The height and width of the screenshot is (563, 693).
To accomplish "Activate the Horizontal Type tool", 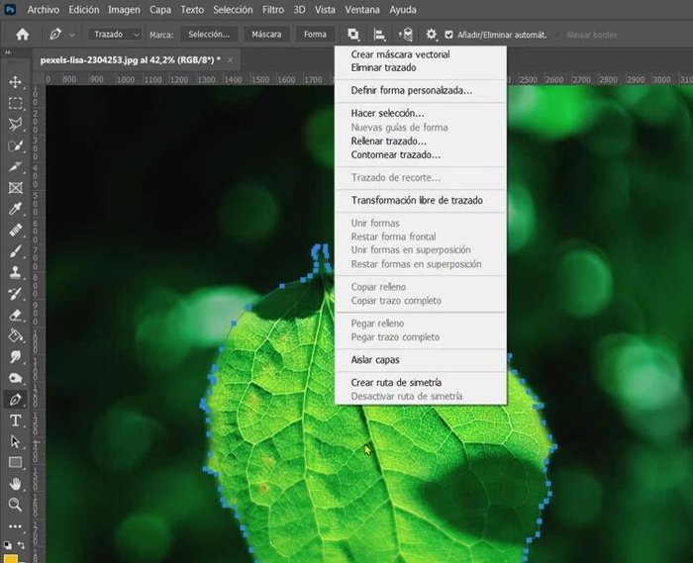I will tap(15, 421).
